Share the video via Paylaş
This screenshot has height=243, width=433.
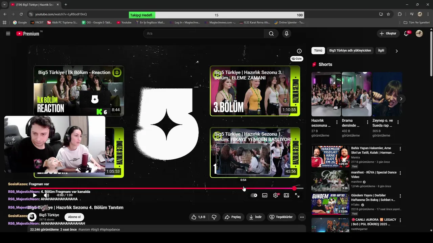[233, 217]
